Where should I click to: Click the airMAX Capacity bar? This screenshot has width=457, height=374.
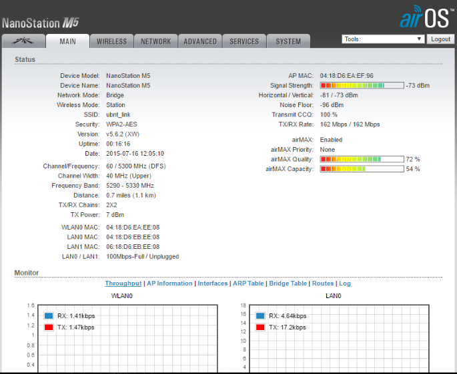click(362, 168)
